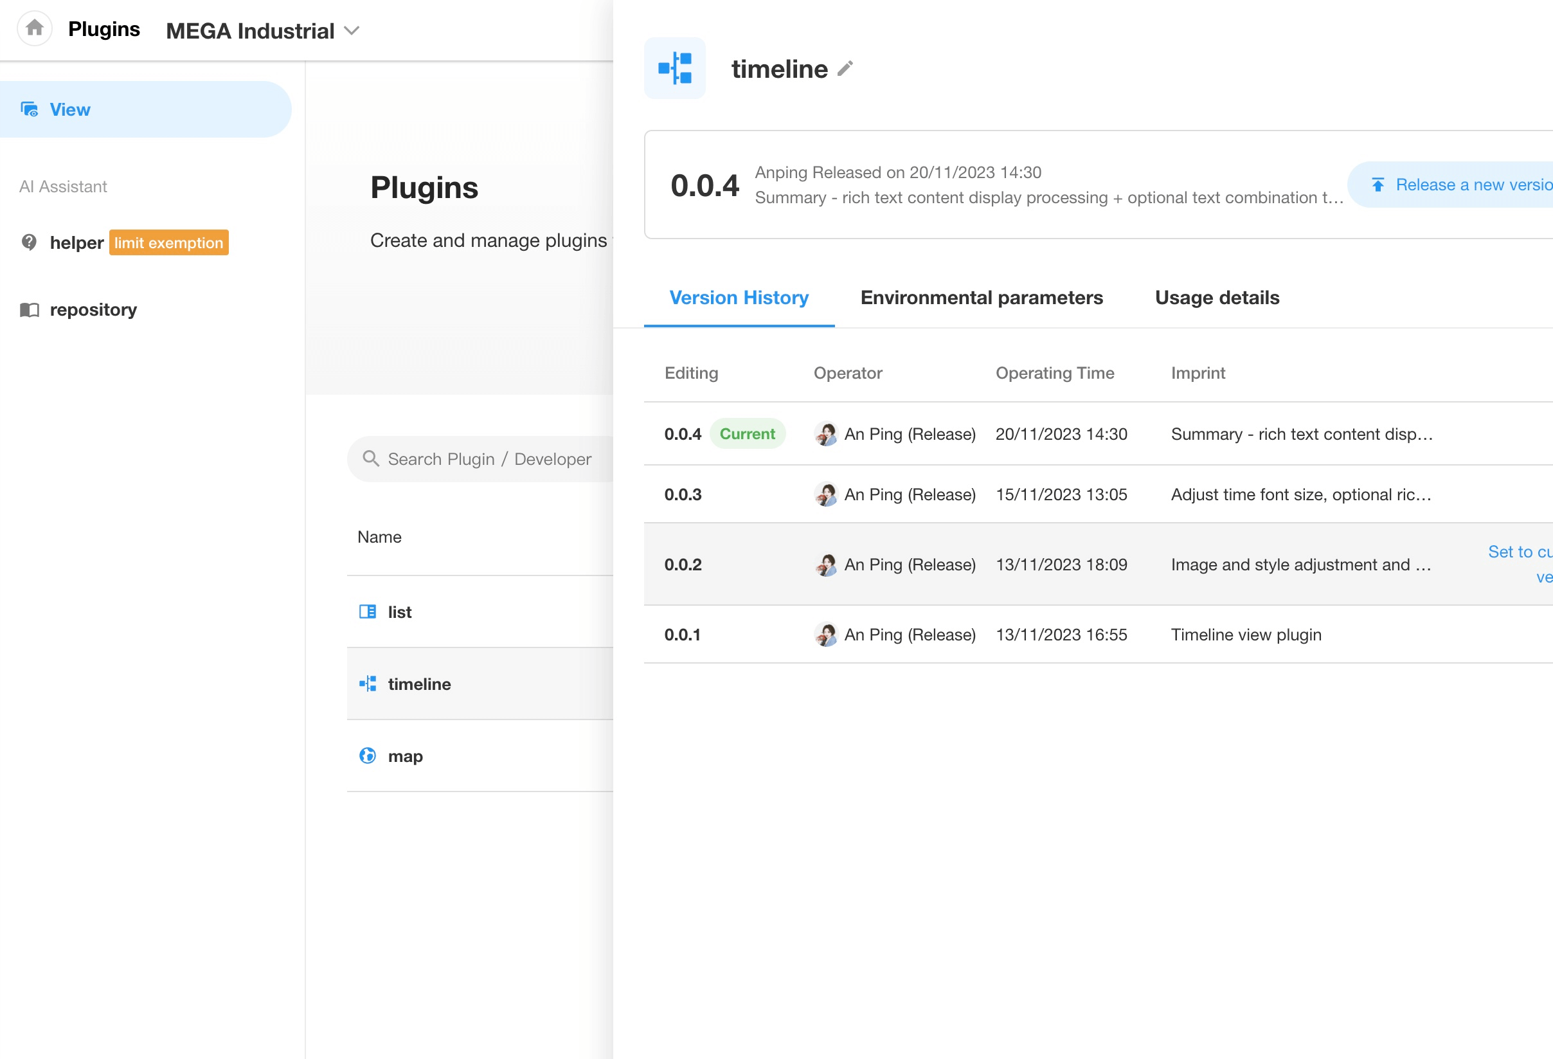Screen dimensions: 1553x1059
Task: Click the pencil icon beside the timeline title
Action: (x=845, y=68)
